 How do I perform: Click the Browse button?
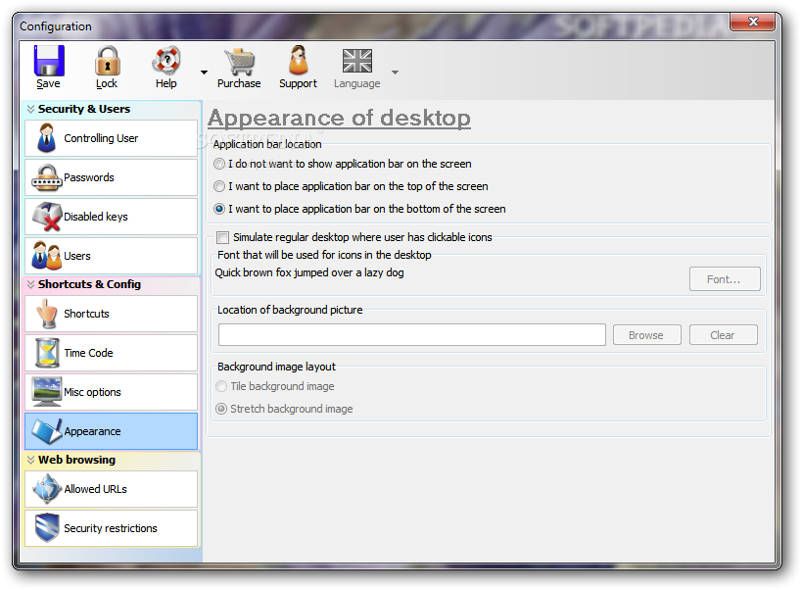click(646, 335)
